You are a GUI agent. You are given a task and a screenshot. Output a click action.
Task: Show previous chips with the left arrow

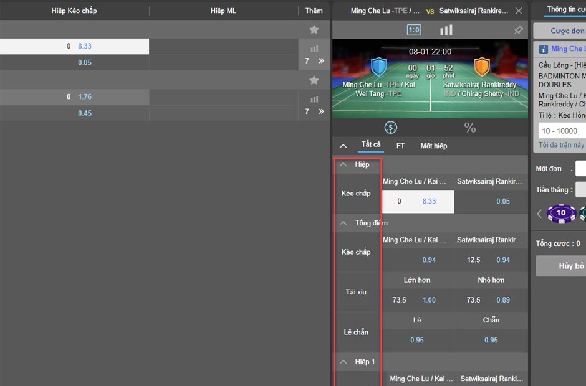(x=539, y=214)
